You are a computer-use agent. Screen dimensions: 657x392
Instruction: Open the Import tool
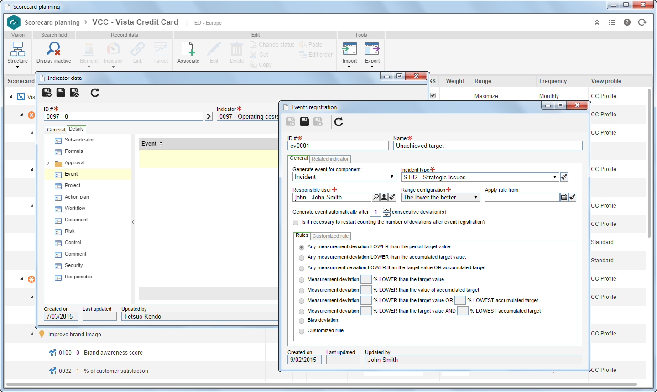click(x=349, y=49)
